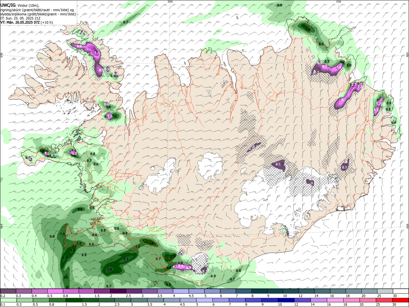The width and height of the screenshot is (409, 307).
Task: Click the darkest purple upper swatch starting at 2
Action: [x=118, y=291]
